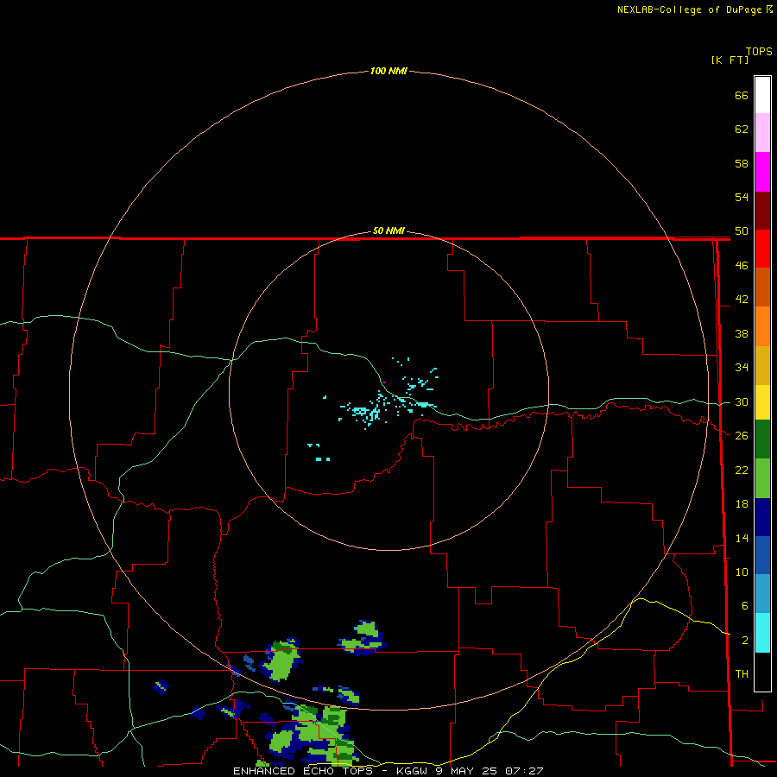Select the light pink 62 kft swatch
The height and width of the screenshot is (777, 777).
pyautogui.click(x=762, y=133)
